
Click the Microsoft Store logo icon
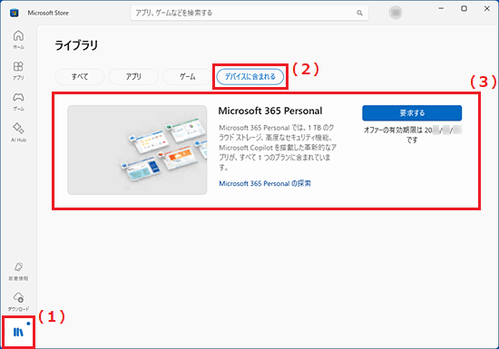(15, 13)
